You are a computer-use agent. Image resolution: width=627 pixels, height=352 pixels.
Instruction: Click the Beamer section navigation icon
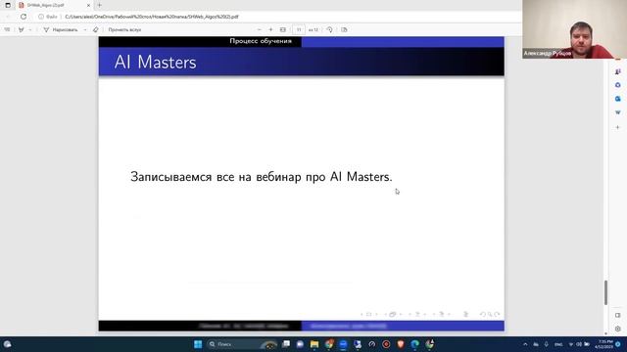(442, 315)
